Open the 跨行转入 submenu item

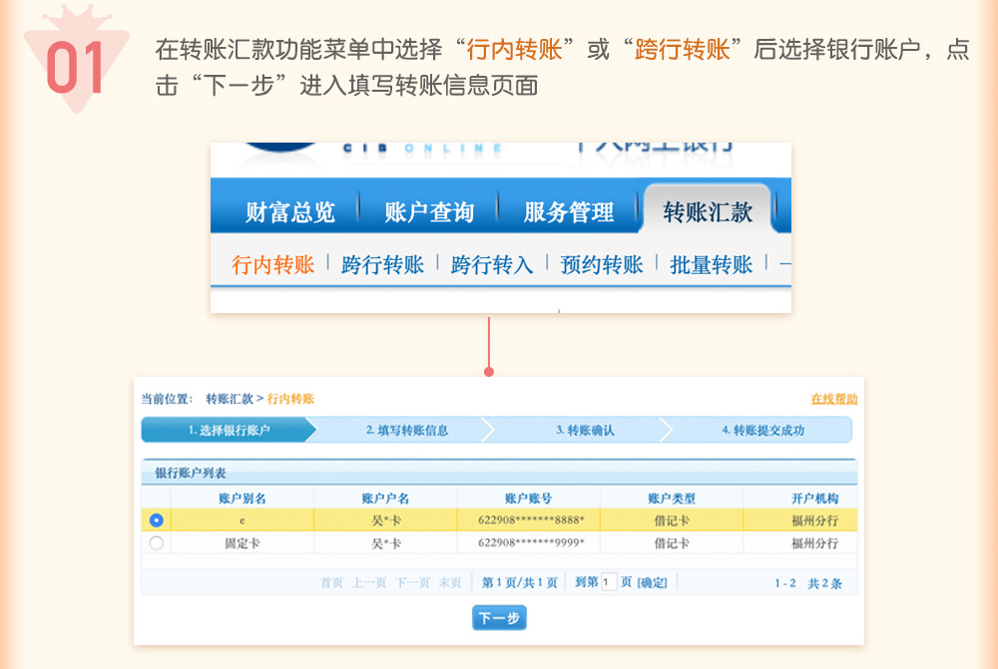tap(492, 264)
